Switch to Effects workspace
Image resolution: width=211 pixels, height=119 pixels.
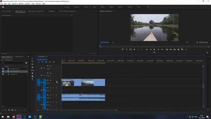103,7
